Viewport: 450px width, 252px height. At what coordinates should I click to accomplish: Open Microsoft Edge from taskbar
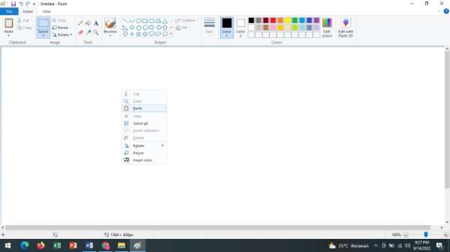pyautogui.click(x=25, y=245)
